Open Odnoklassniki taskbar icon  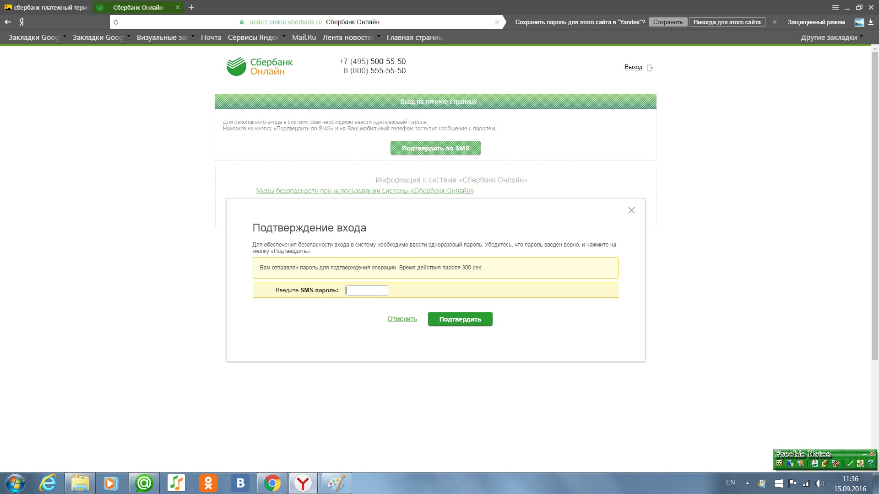pos(208,483)
